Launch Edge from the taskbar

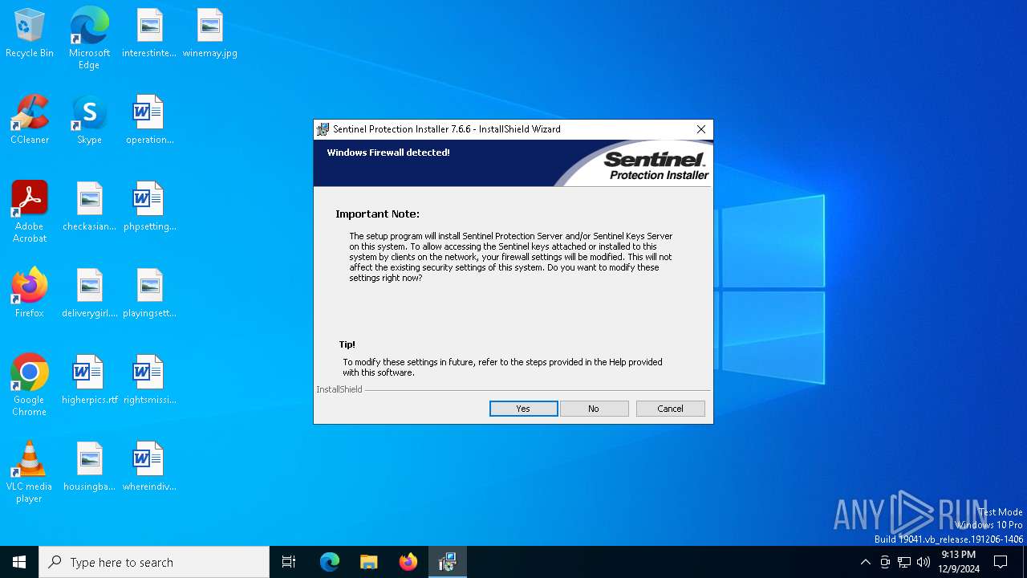pyautogui.click(x=330, y=562)
